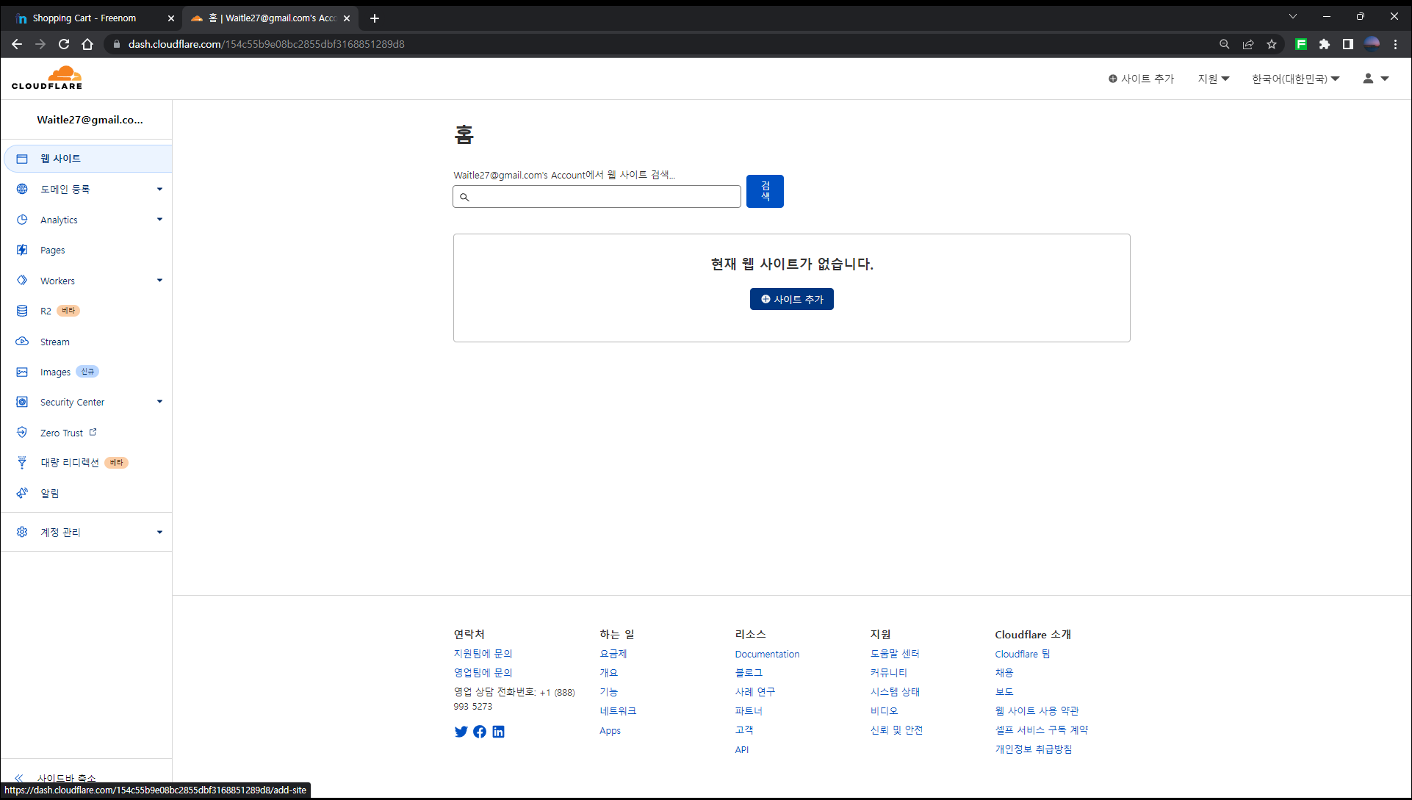This screenshot has width=1412, height=800.
Task: Expand the Analytics sidebar section
Action: [159, 220]
